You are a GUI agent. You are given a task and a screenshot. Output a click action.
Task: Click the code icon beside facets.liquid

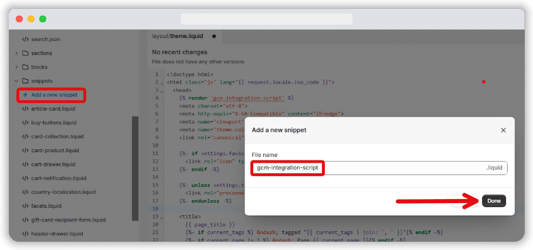25,206
